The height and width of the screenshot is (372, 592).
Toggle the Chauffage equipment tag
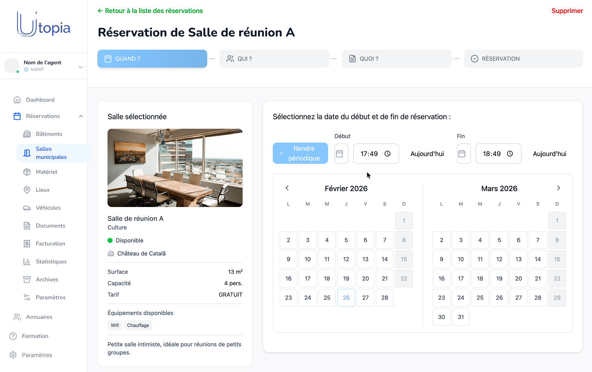click(139, 325)
